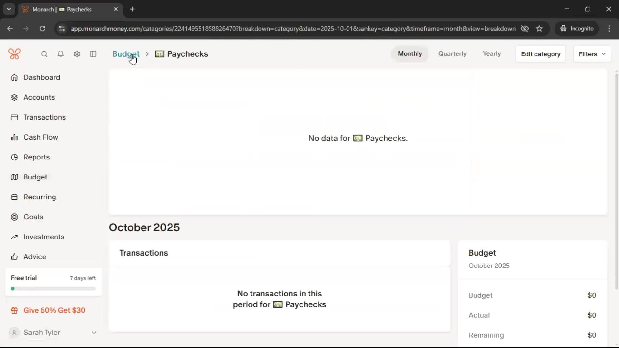Click the Monarch butterfly logo
Screen dimensions: 619x348
15,54
